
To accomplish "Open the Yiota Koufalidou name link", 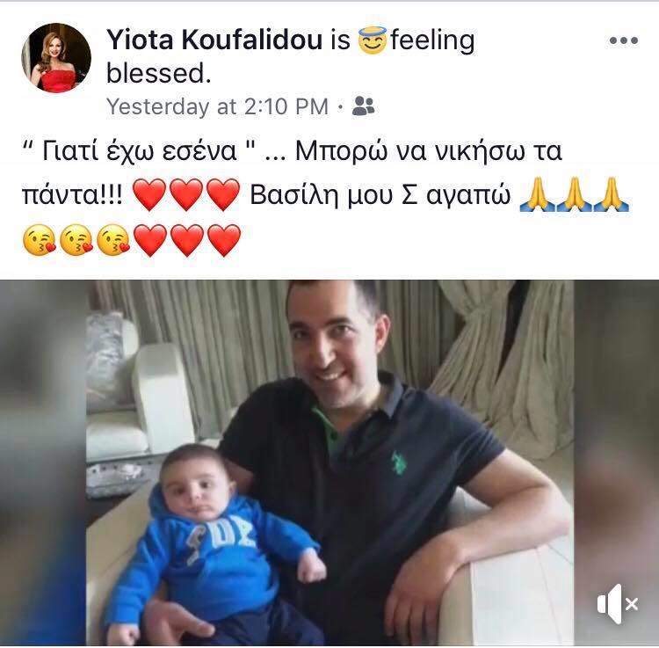I will (x=214, y=40).
